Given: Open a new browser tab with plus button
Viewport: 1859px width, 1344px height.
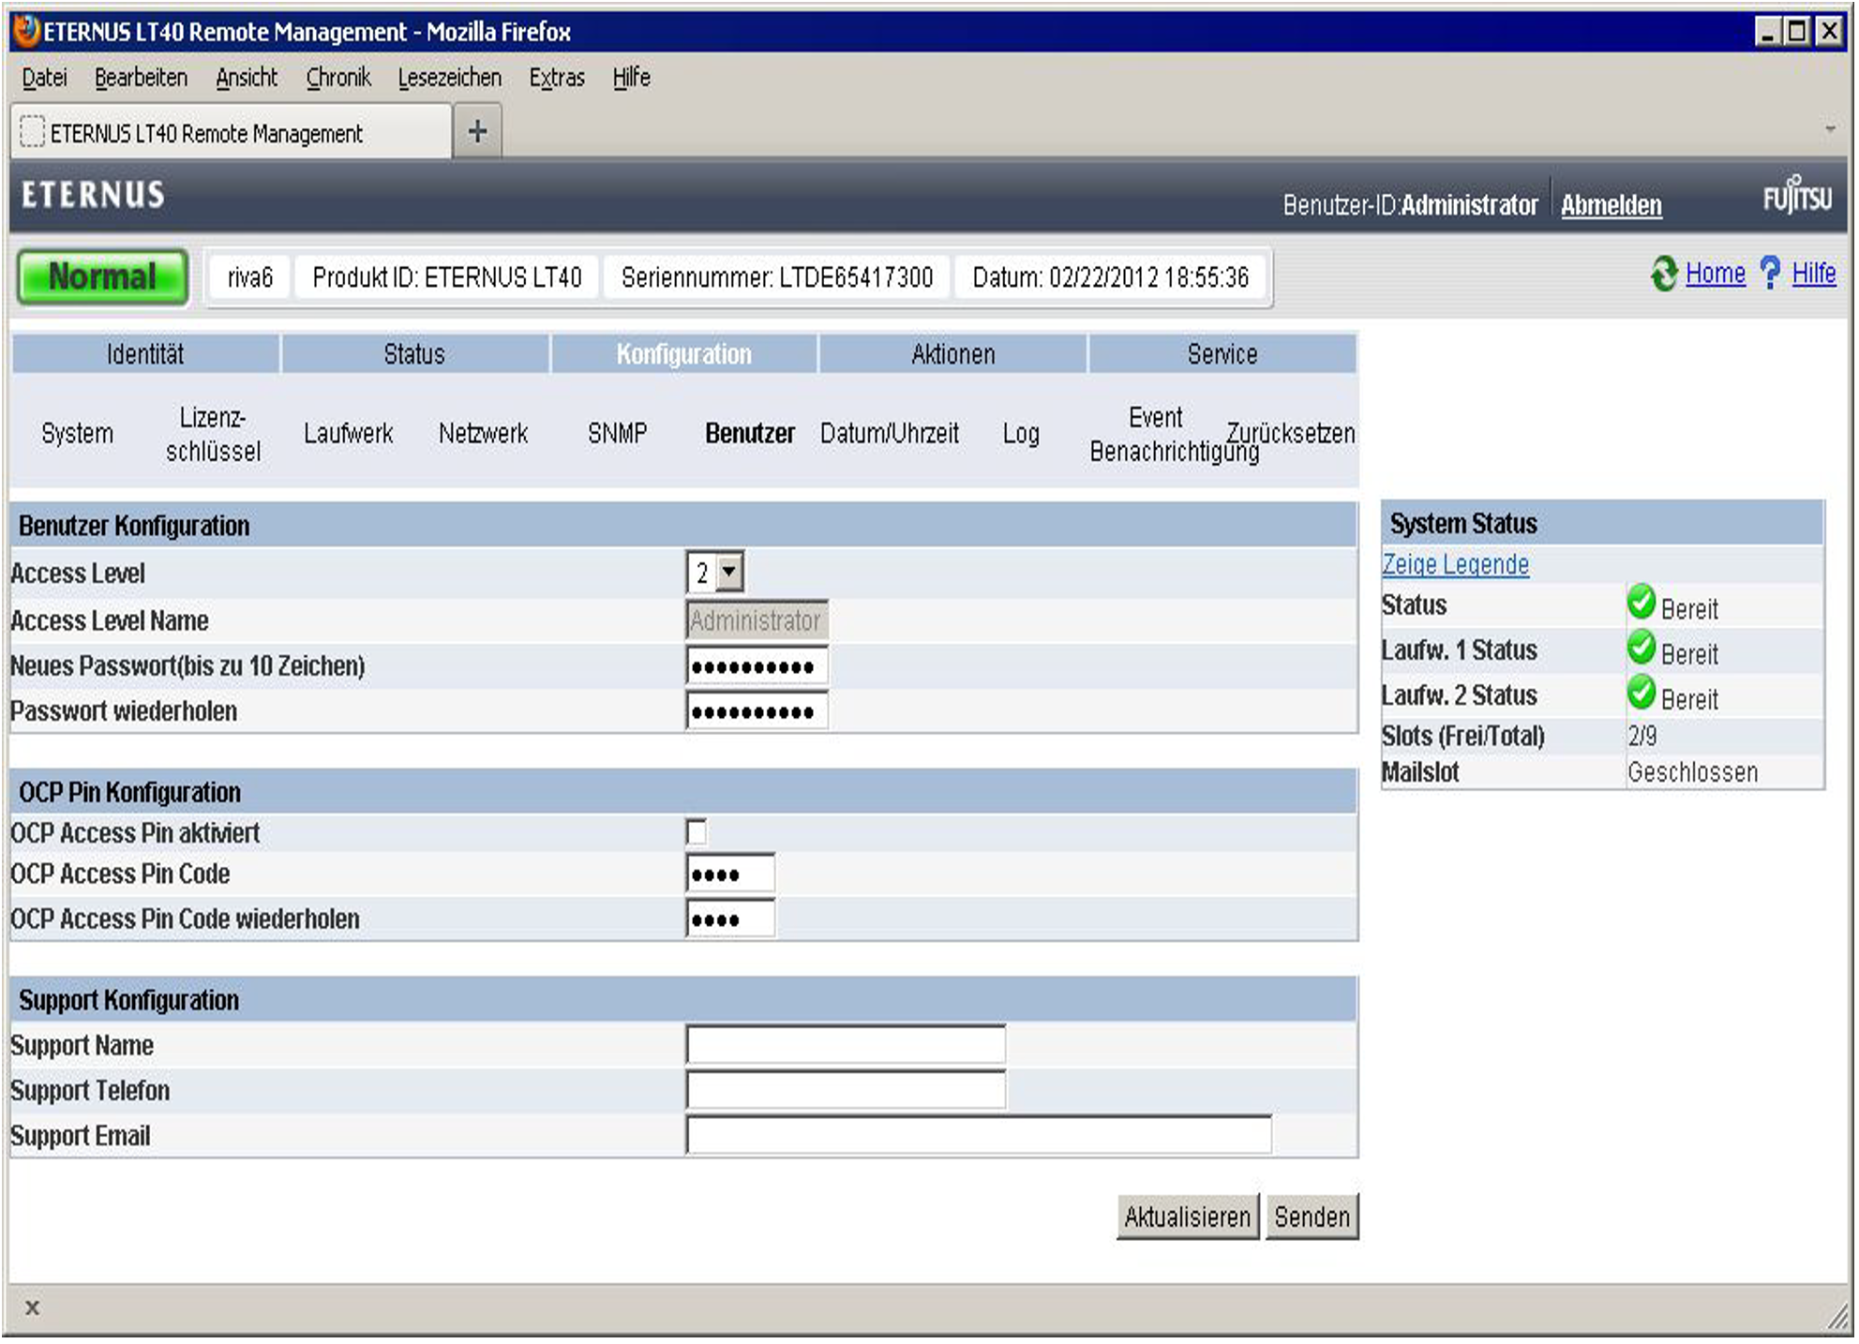Looking at the screenshot, I should (477, 131).
